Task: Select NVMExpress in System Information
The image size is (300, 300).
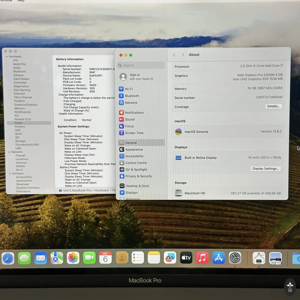Action: point(23,112)
